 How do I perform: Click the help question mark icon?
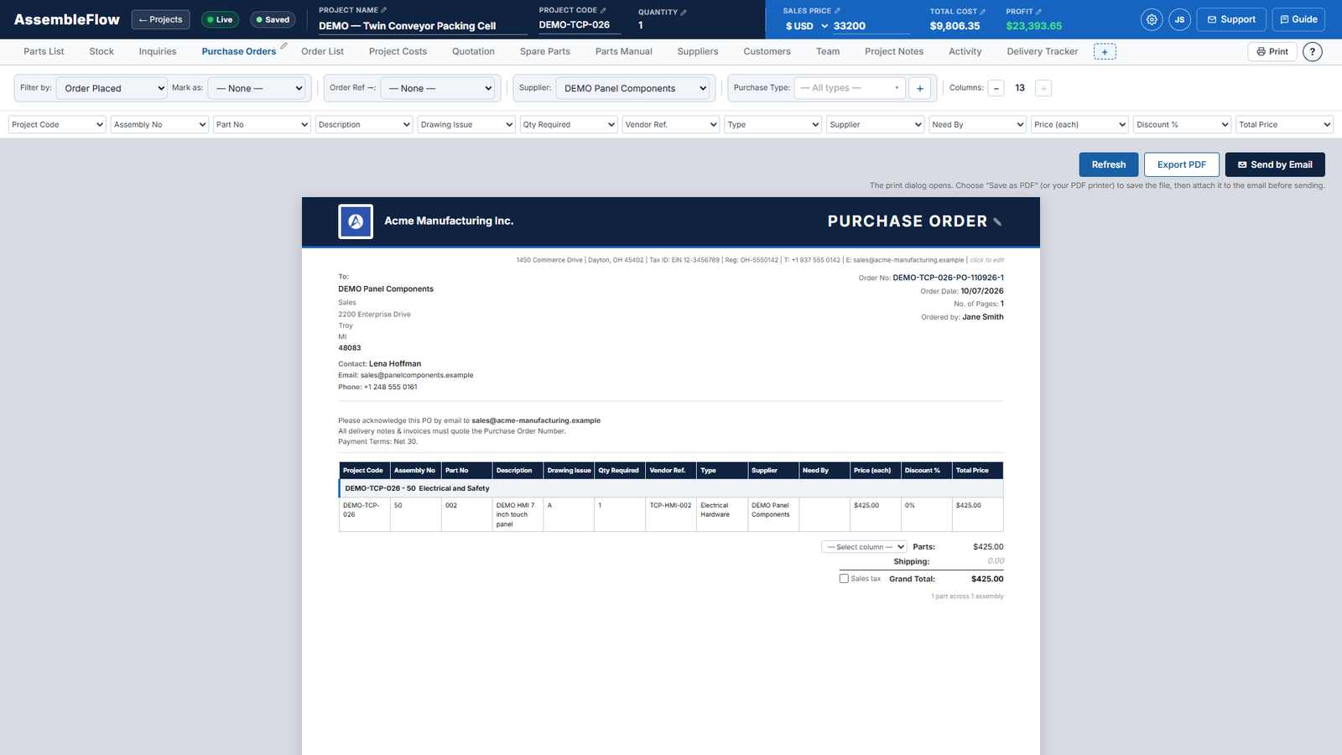coord(1313,52)
